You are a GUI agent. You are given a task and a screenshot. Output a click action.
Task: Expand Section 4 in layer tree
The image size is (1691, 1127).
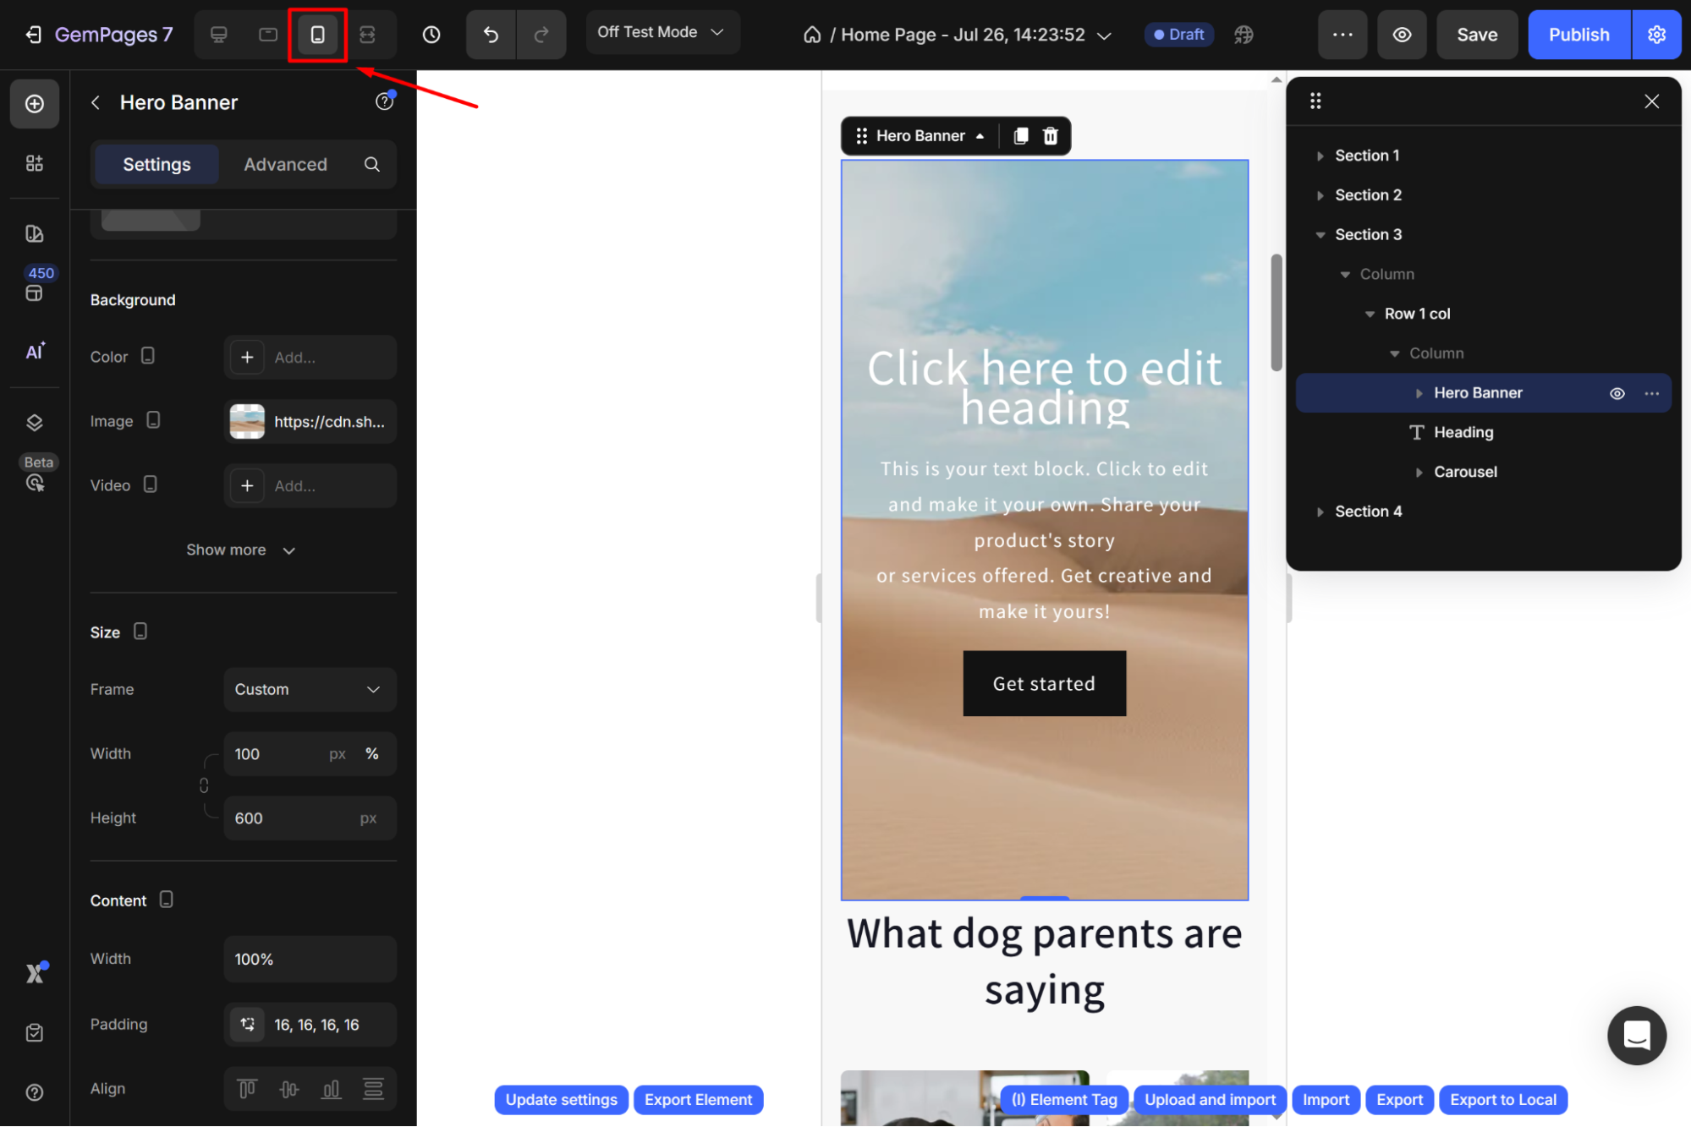tap(1320, 512)
